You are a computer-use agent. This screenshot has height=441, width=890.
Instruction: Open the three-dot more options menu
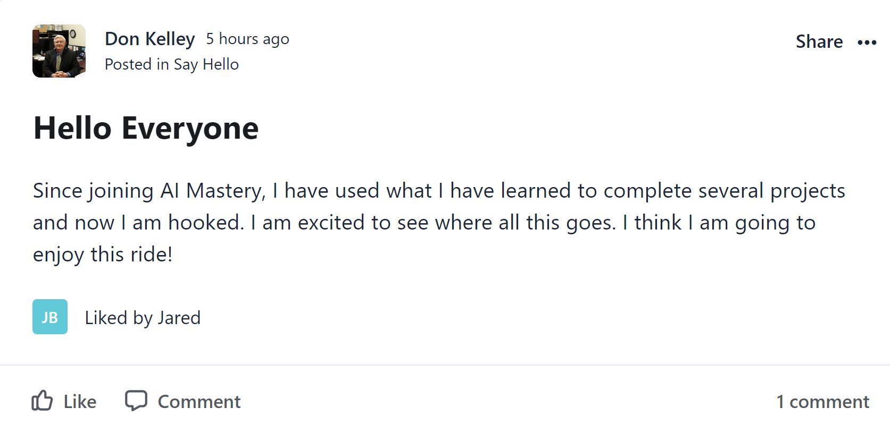pos(867,43)
